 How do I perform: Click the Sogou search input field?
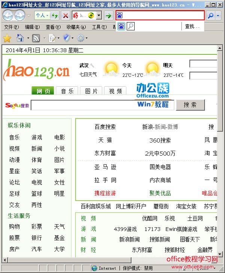pyautogui.click(x=102, y=105)
